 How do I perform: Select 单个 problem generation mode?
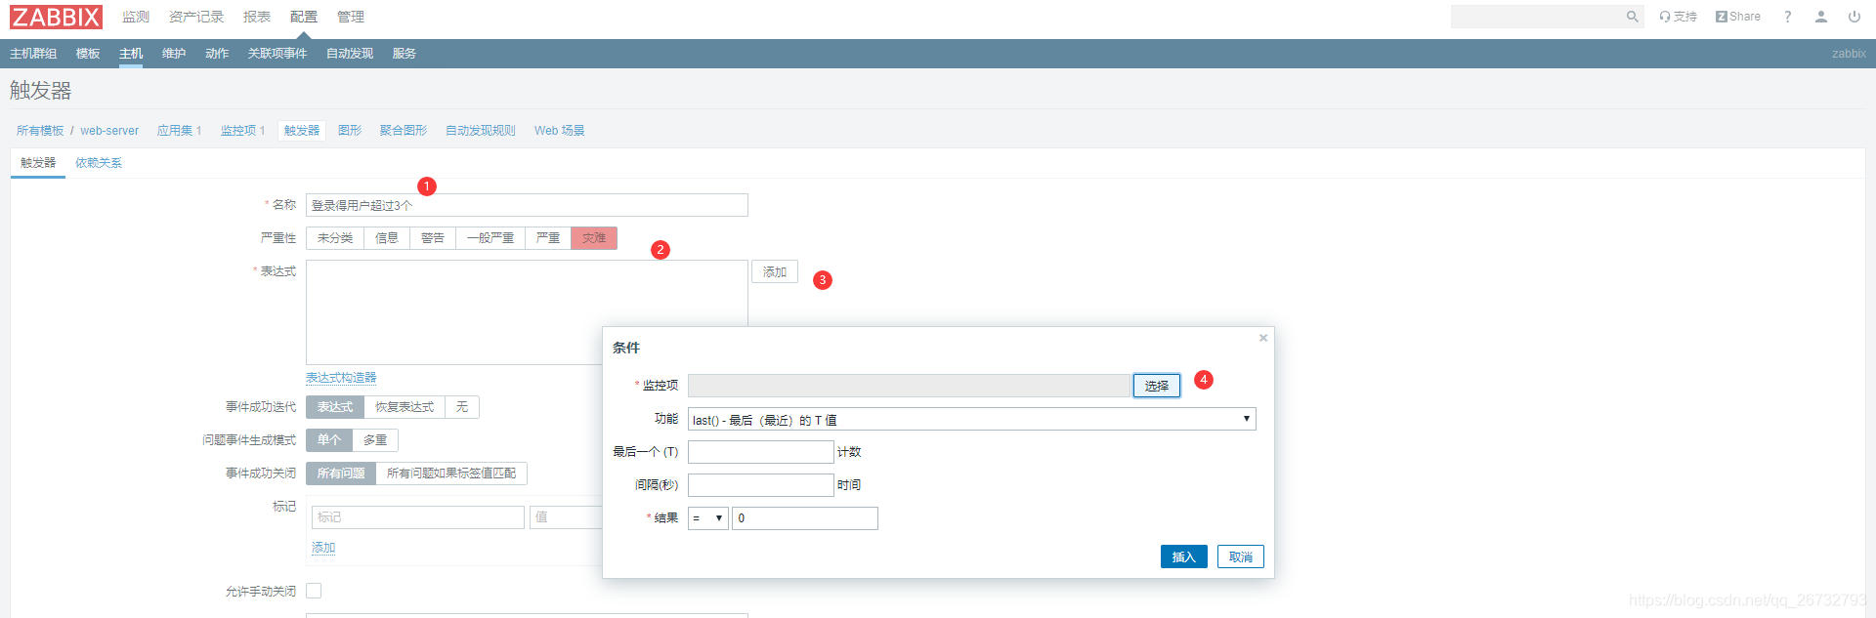[x=329, y=440]
